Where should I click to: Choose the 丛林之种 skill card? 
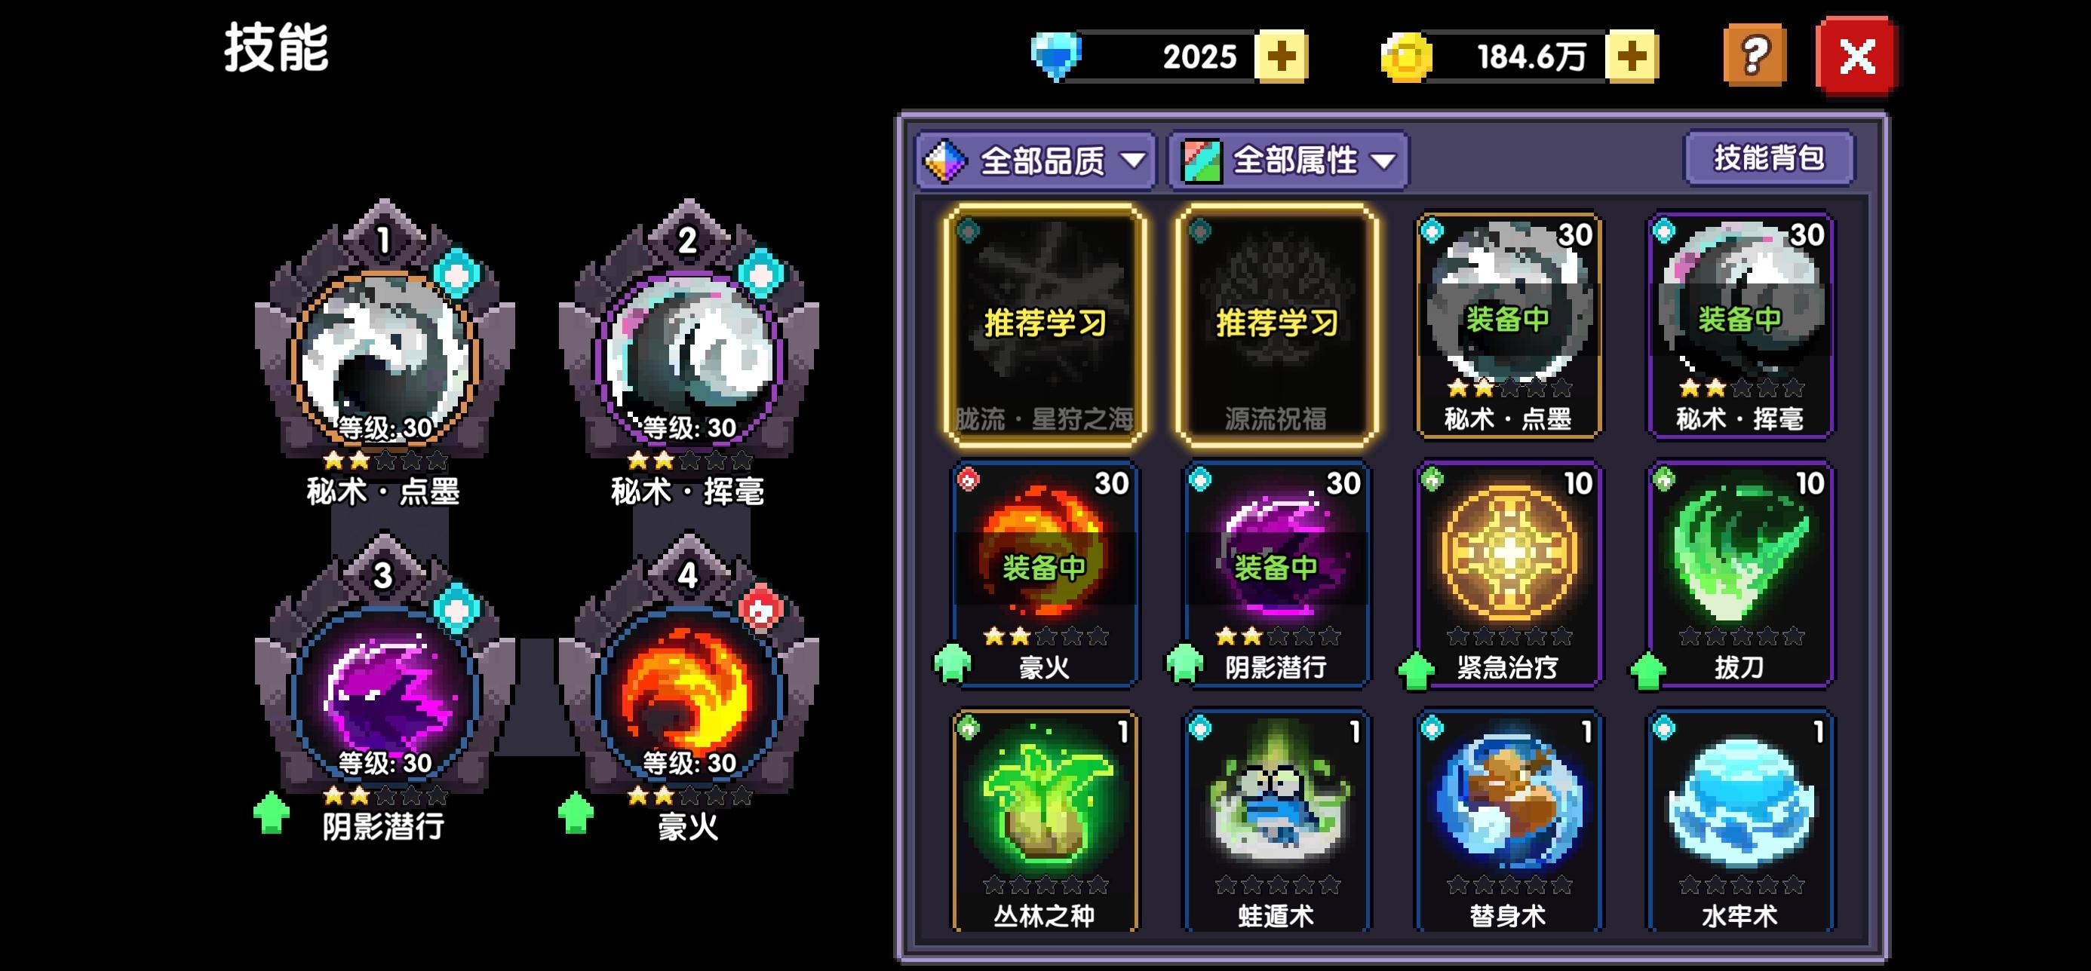tap(1045, 822)
